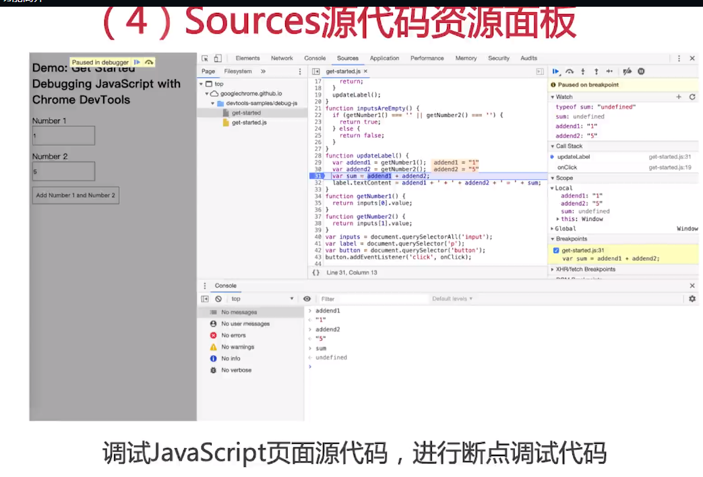Screen dimensions: 703x477
Task: Open the Security tab
Action: (x=499, y=59)
